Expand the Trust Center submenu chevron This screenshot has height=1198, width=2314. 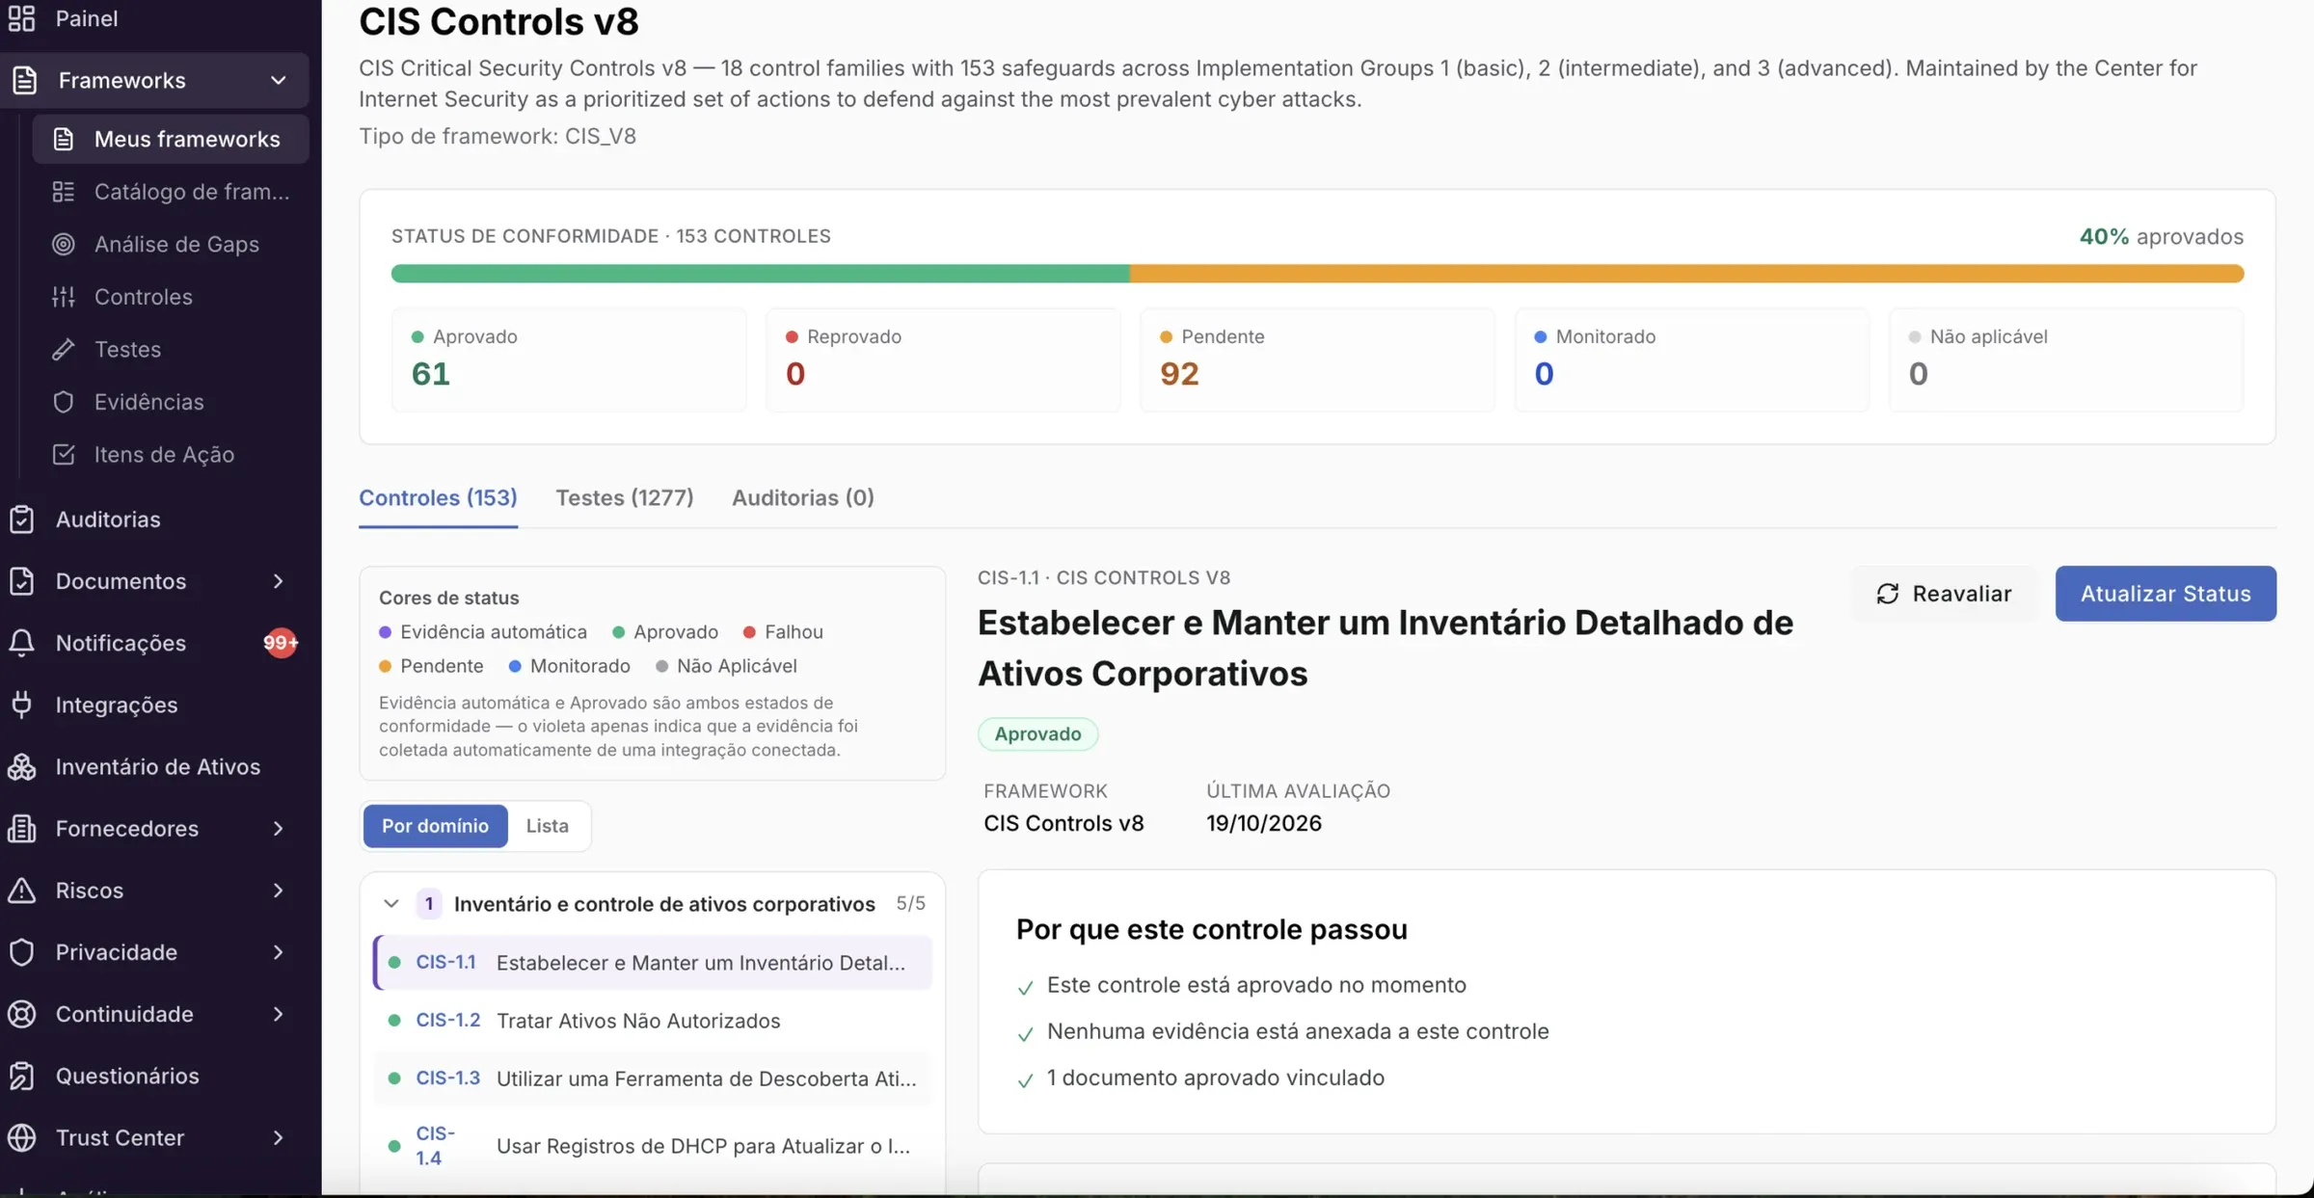(x=279, y=1137)
